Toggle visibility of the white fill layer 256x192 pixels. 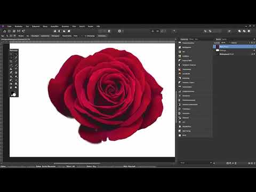click(x=254, y=50)
